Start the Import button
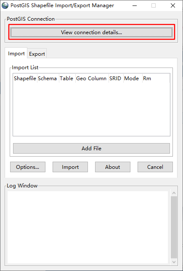 [70, 167]
